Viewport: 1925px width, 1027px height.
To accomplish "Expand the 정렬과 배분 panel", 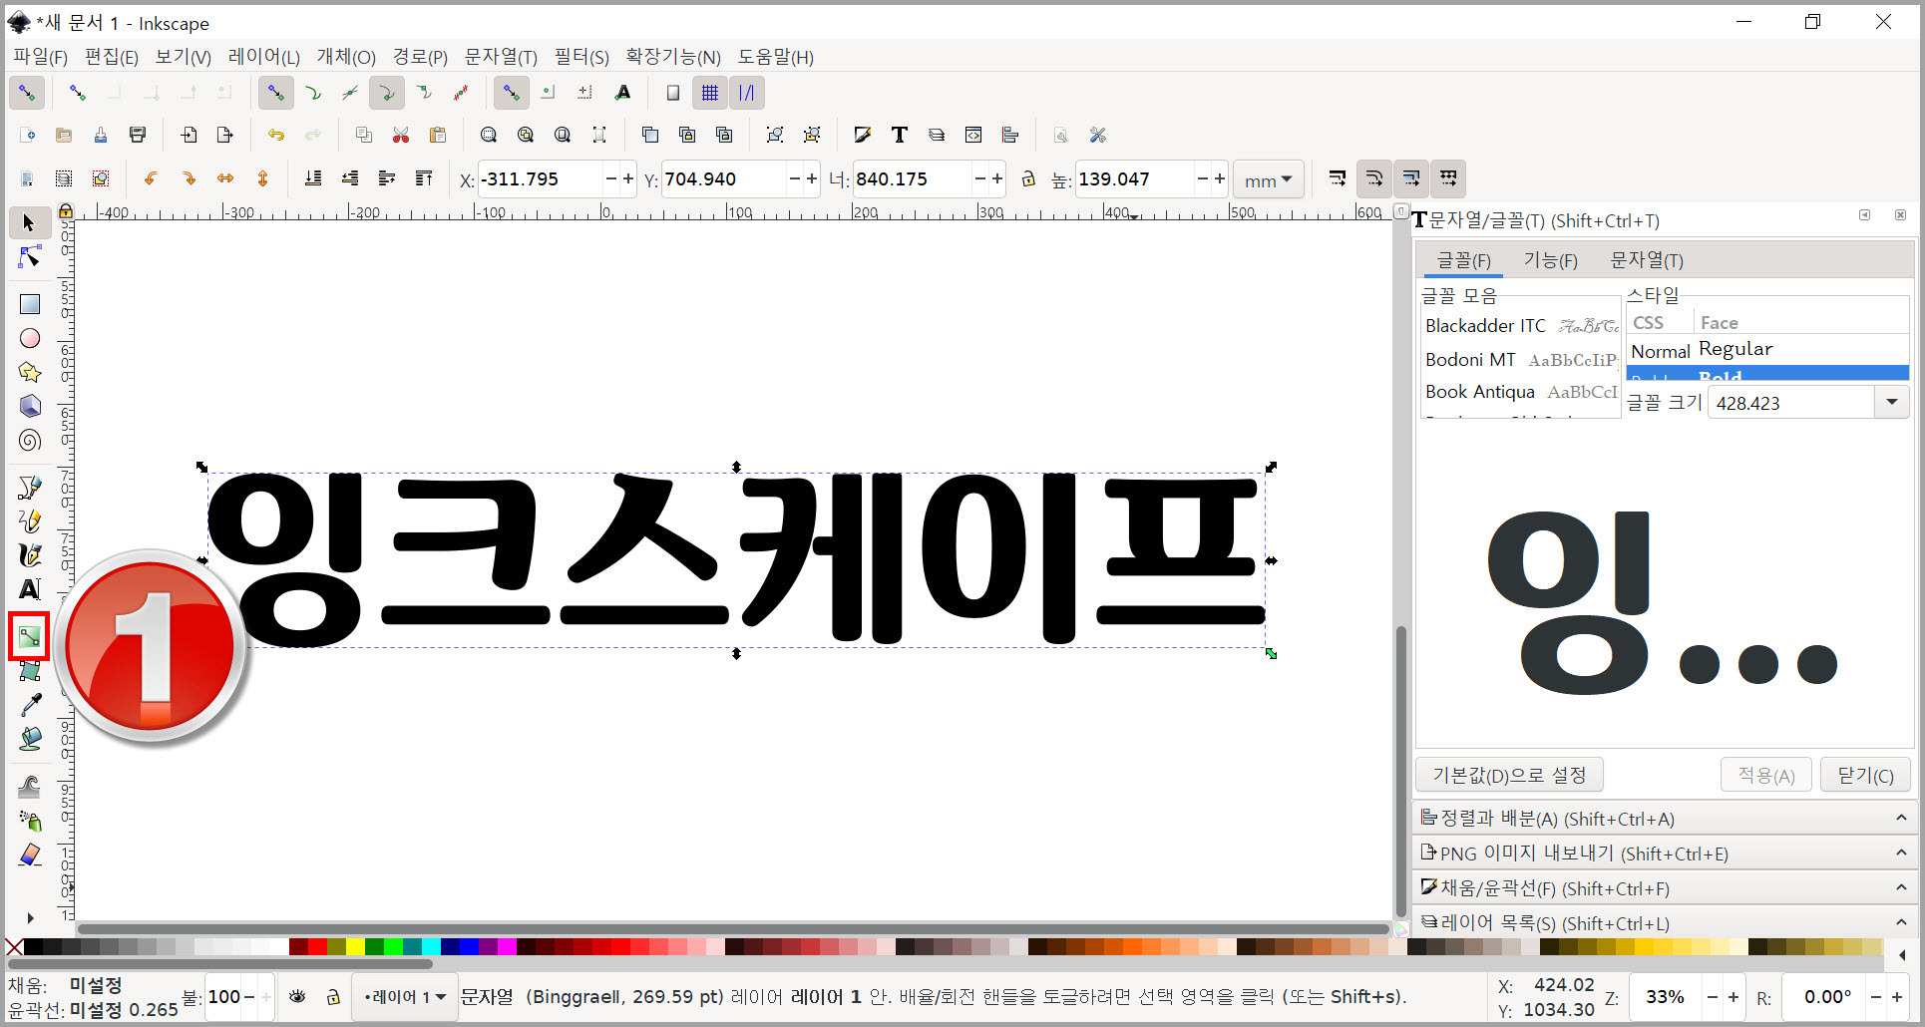I will (1664, 819).
